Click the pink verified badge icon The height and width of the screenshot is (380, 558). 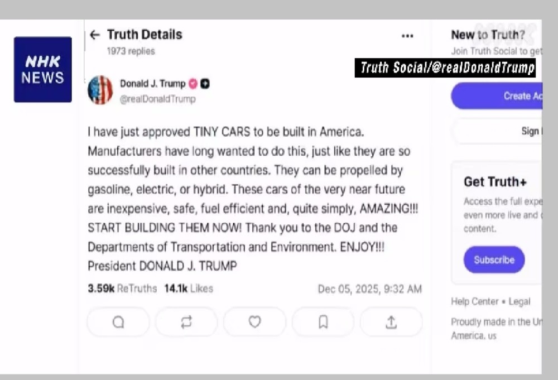point(193,84)
